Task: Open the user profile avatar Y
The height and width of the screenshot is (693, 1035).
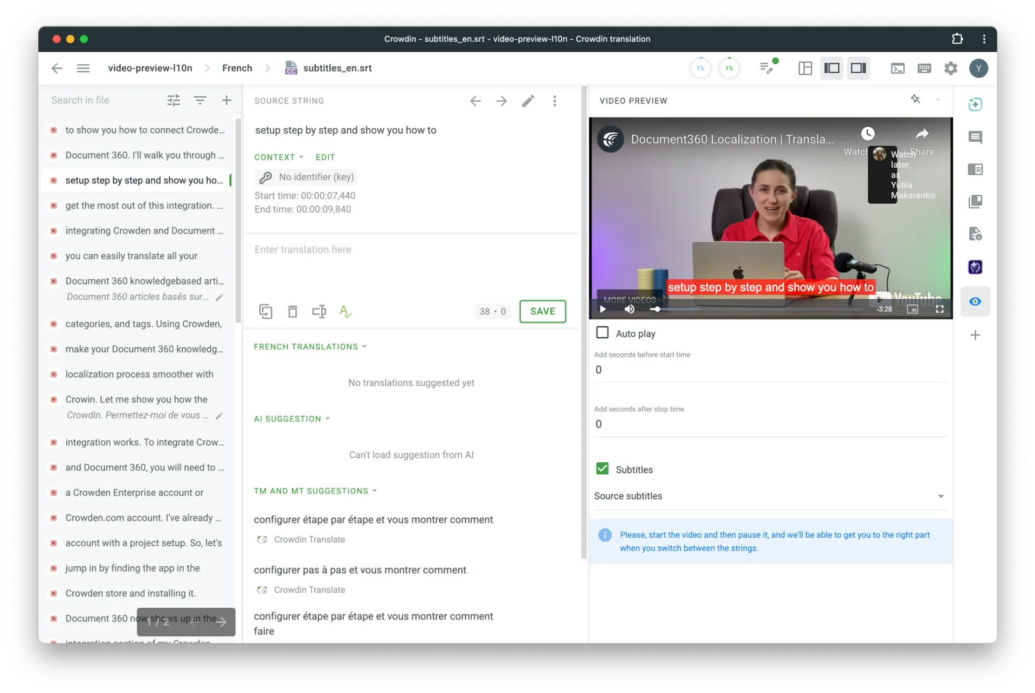Action: tap(978, 68)
